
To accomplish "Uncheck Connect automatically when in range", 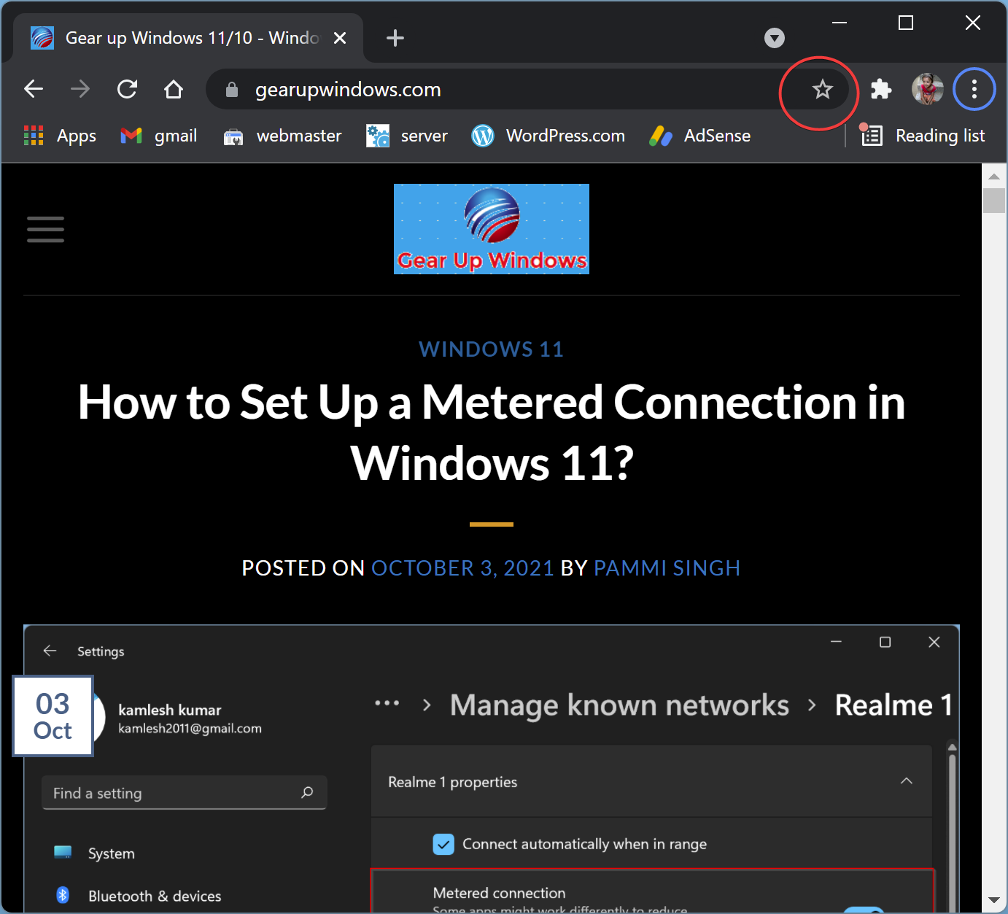I will click(443, 844).
